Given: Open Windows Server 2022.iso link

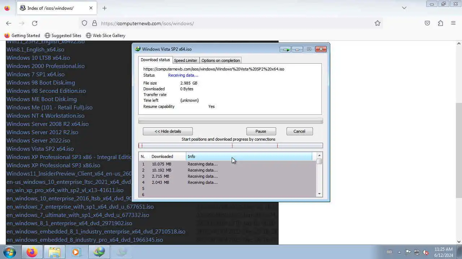Looking at the screenshot, I should 38,141.
